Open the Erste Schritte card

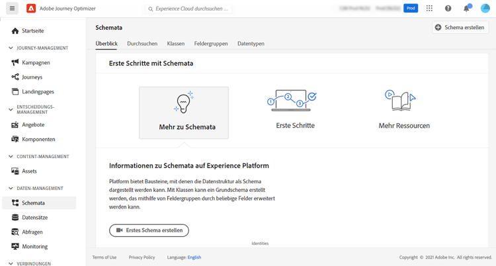pyautogui.click(x=295, y=111)
